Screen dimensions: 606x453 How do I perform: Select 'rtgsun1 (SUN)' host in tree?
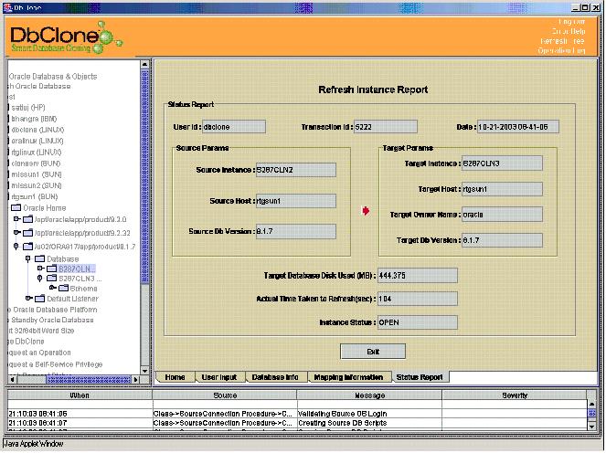click(x=35, y=196)
